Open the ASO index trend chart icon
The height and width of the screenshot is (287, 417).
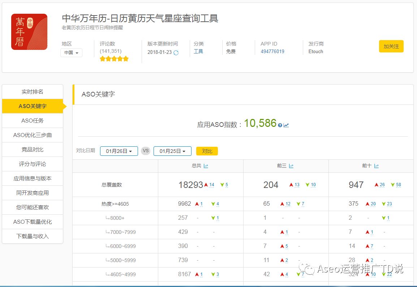point(286,125)
